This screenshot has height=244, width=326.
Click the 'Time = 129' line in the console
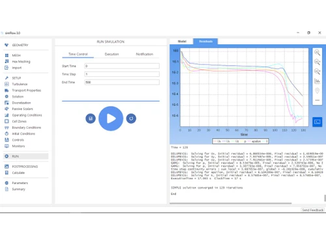[x=179, y=147]
